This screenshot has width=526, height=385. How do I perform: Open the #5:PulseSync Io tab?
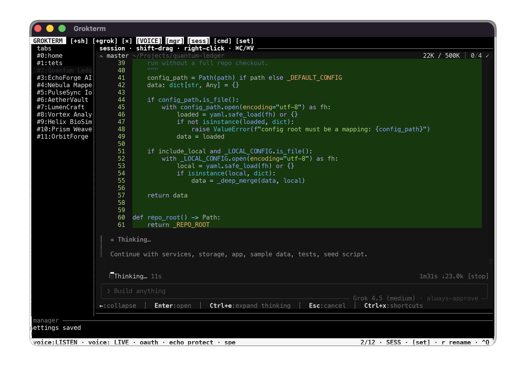coord(64,92)
